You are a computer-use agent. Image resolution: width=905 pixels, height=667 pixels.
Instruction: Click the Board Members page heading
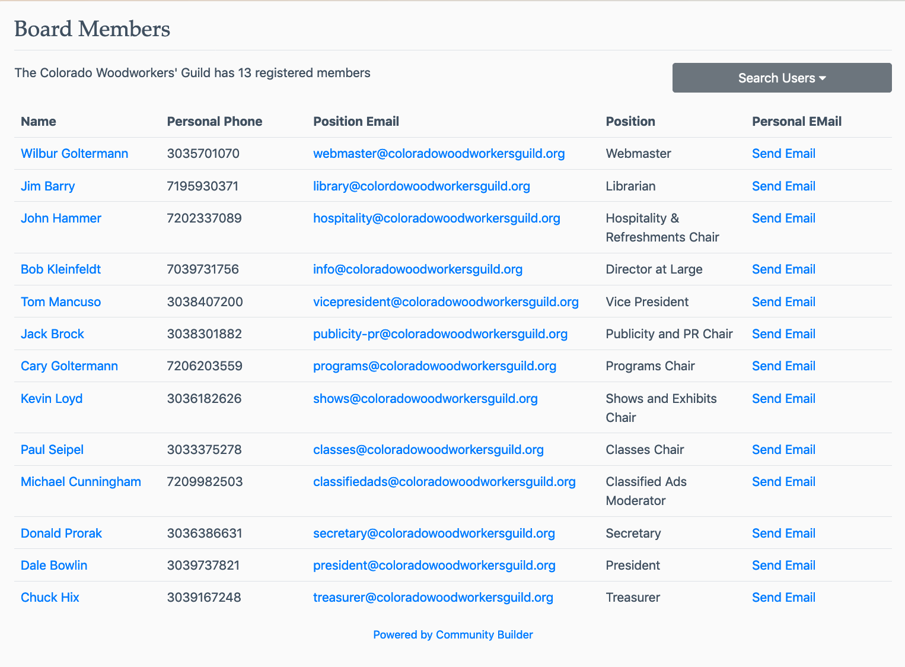click(x=92, y=29)
